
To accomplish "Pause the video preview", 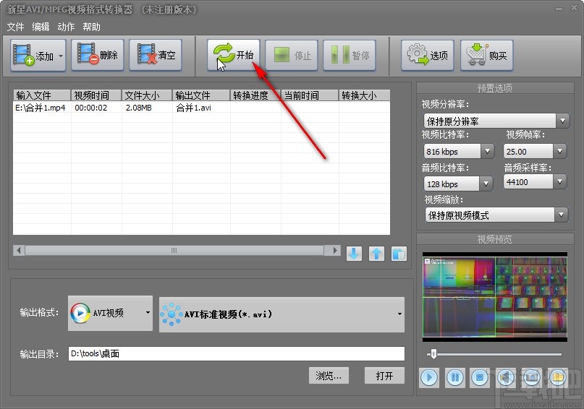I will tap(455, 378).
